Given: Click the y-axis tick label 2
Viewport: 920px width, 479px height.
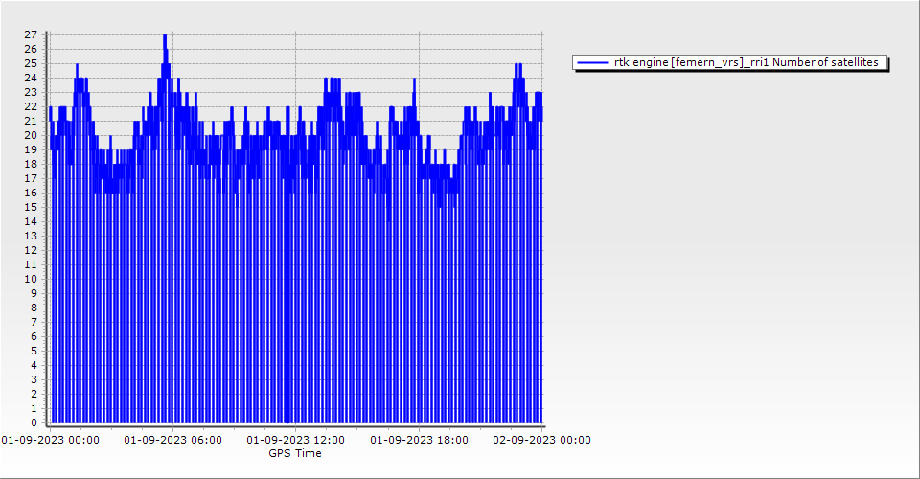Looking at the screenshot, I should [34, 394].
